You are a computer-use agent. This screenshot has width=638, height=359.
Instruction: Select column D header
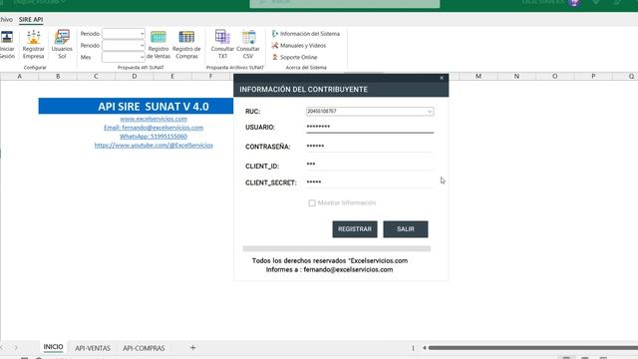point(135,76)
